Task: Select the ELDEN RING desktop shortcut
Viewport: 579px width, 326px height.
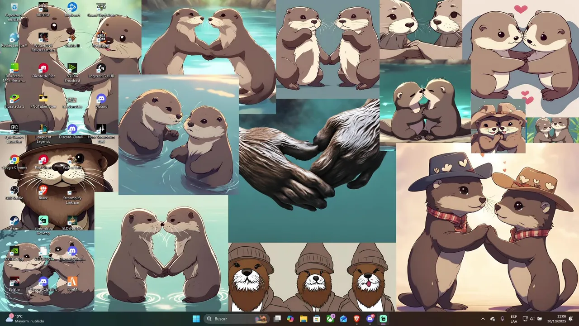Action: click(72, 223)
